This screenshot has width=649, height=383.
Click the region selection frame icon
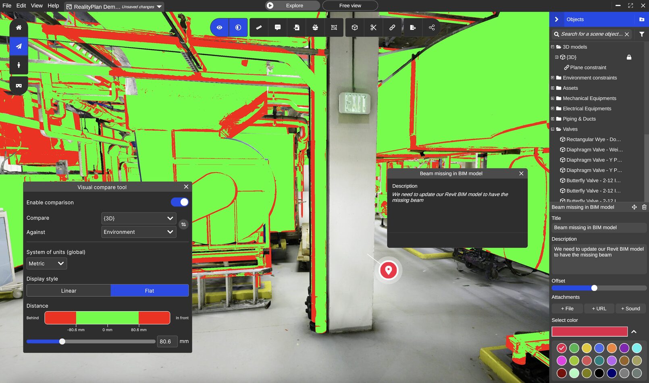(x=334, y=27)
